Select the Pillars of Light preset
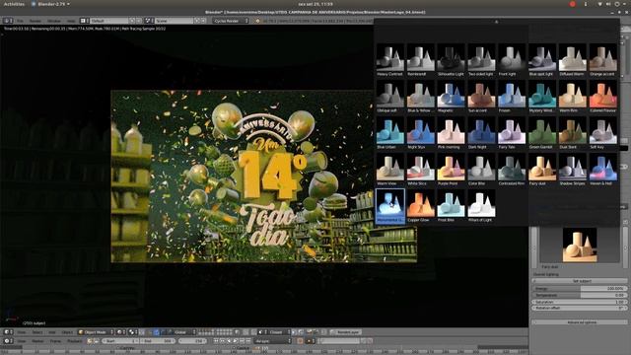Viewport: 631px width, 355px height. click(x=481, y=206)
